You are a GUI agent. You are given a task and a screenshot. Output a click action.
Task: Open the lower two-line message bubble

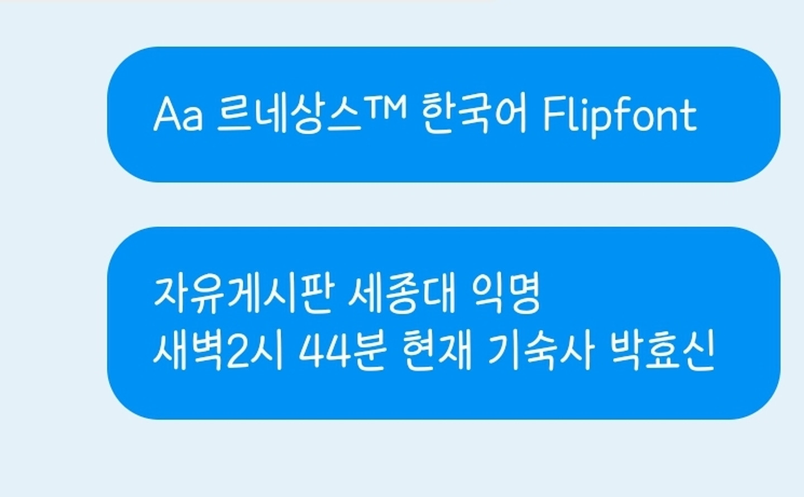444,323
